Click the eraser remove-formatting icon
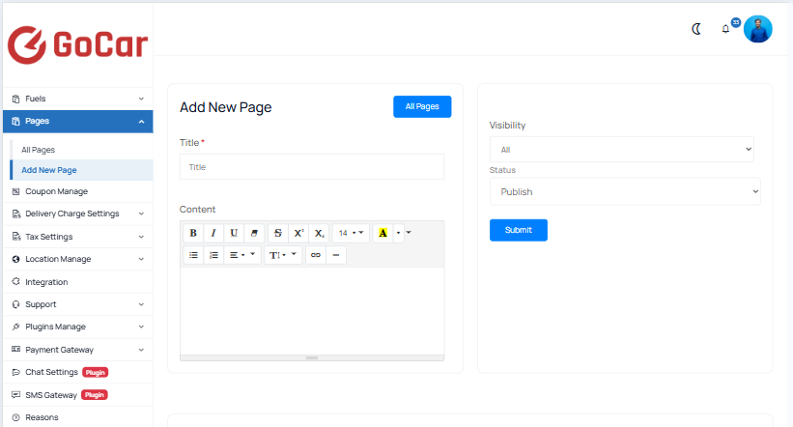Viewport: 793px width, 427px height. [x=253, y=233]
